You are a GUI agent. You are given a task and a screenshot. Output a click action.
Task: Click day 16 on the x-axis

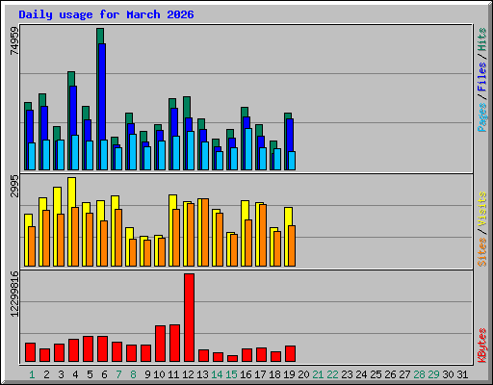pyautogui.click(x=246, y=374)
